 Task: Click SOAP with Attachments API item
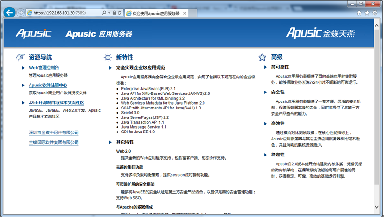click(x=161, y=108)
